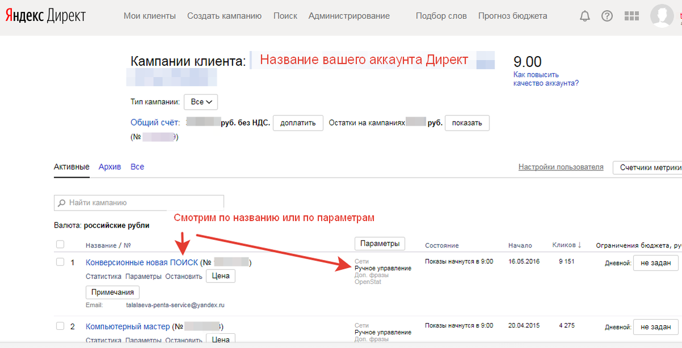Switch to the Архив tab

(110, 167)
